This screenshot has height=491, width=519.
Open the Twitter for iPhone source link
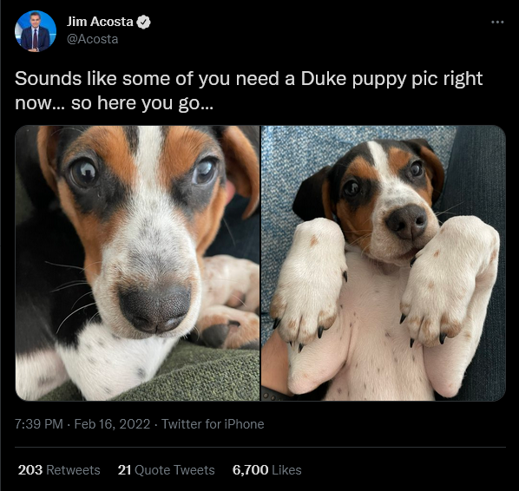pyautogui.click(x=213, y=424)
